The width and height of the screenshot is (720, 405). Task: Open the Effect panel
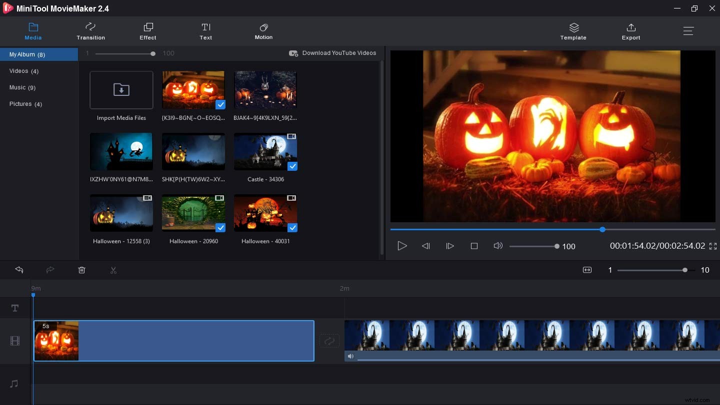tap(147, 31)
